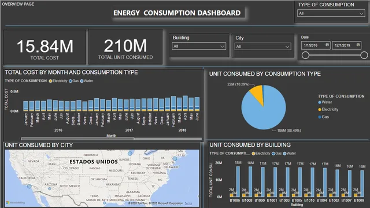Select the B1008 water bar

click(x=250, y=181)
